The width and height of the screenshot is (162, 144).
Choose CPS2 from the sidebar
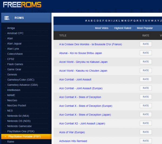11,59
